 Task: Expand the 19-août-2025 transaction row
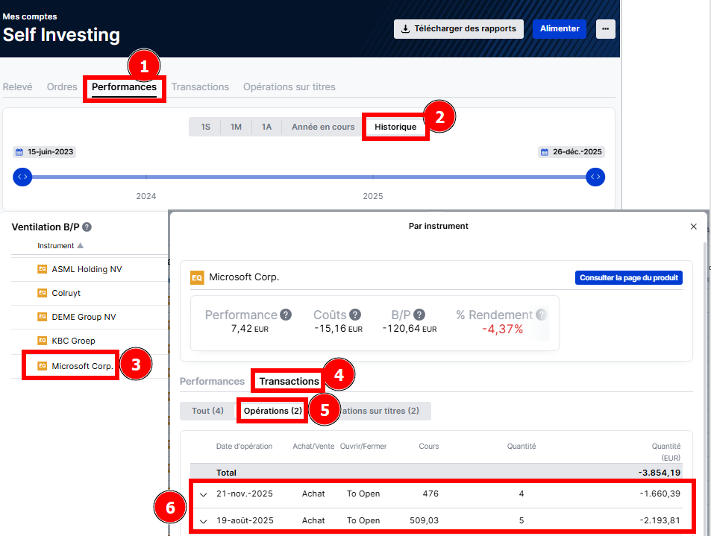click(203, 521)
